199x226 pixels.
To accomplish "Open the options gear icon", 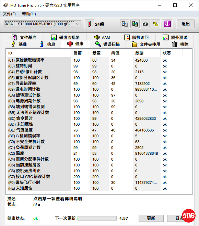I will click(x=156, y=24).
